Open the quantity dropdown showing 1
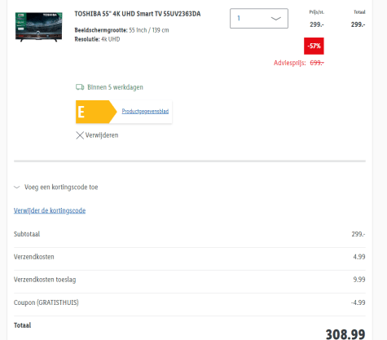 pyautogui.click(x=259, y=18)
